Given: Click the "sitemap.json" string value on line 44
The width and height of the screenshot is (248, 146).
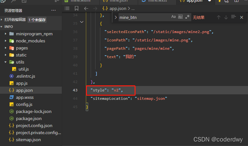Looking at the screenshot, I should (x=151, y=99).
